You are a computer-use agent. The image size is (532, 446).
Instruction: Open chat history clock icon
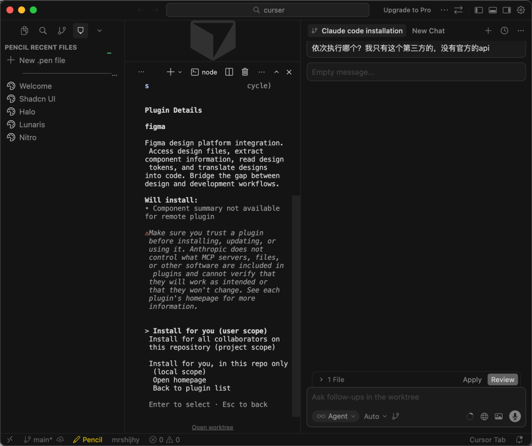click(x=504, y=31)
